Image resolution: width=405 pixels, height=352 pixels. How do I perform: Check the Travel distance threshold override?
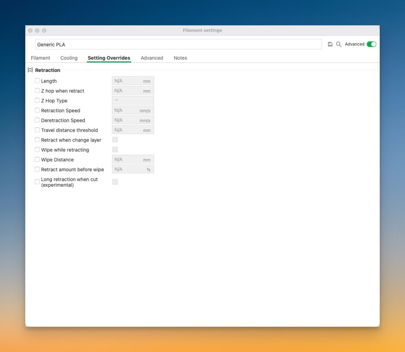click(37, 130)
